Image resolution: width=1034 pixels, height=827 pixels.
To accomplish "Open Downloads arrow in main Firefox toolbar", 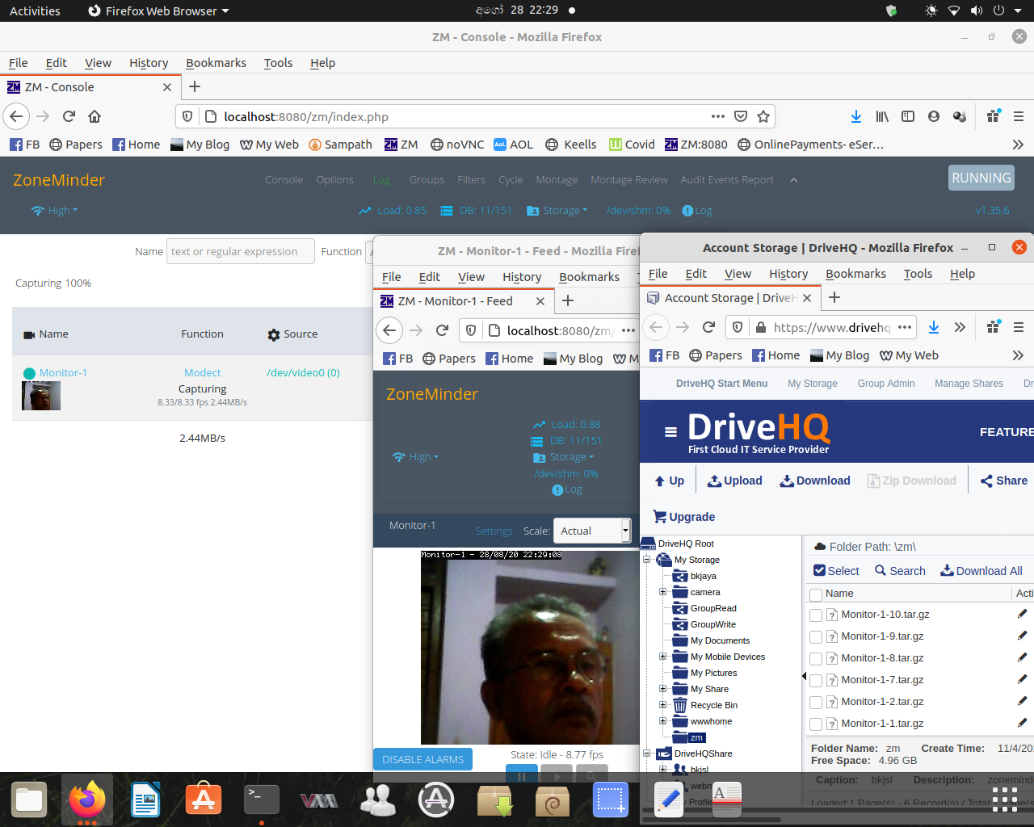I will click(856, 116).
